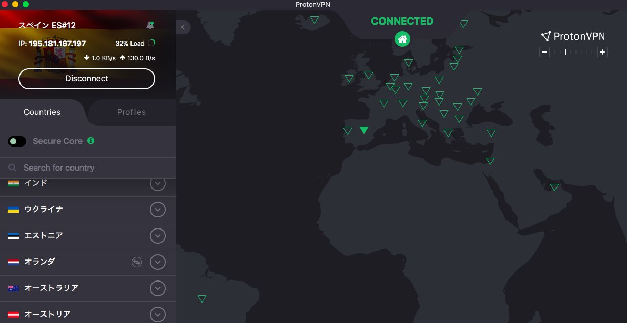Click the Disconnect button

click(87, 79)
